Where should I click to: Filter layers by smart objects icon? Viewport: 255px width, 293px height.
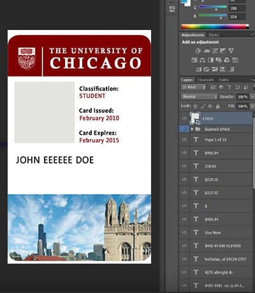pos(245,87)
